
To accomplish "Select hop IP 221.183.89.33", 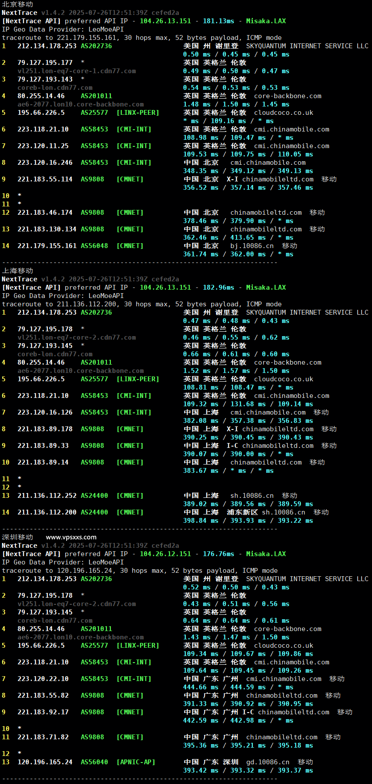I will 43,446.
